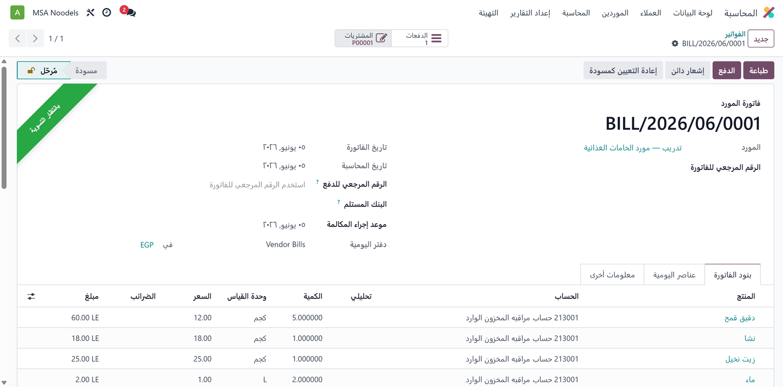Click Reset to Draft button
Screen dimensions: 783x387
(623, 70)
